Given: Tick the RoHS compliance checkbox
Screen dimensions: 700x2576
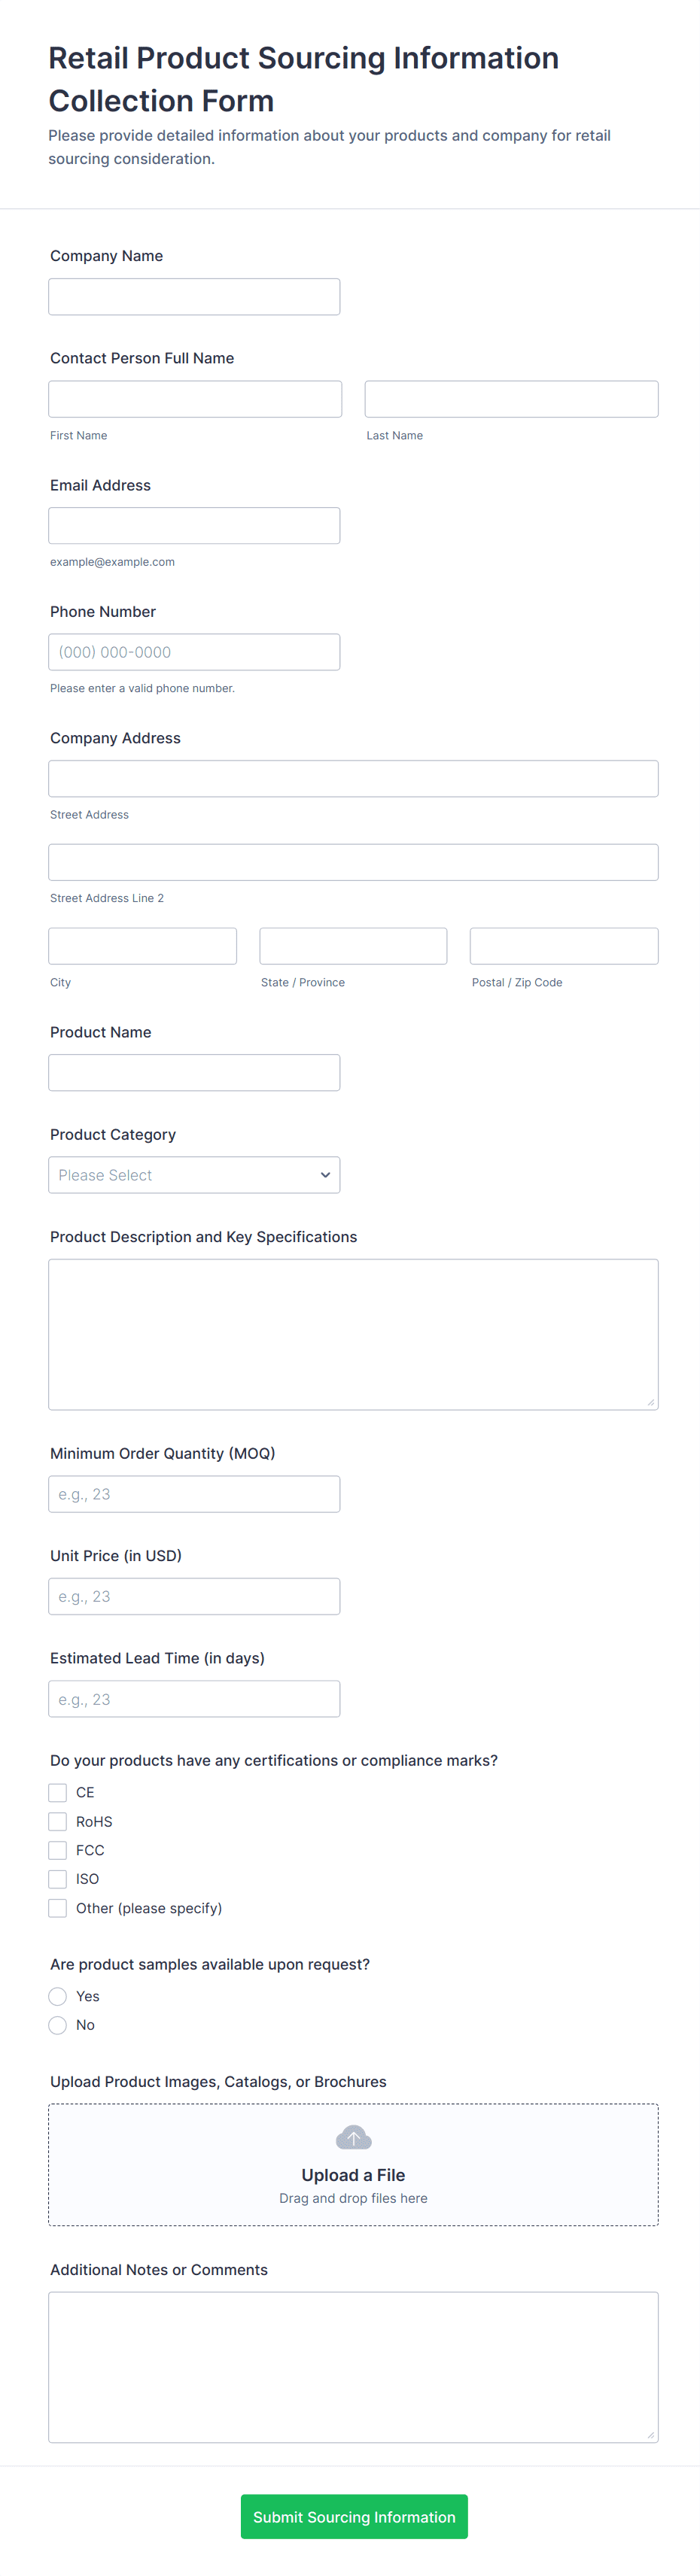Looking at the screenshot, I should click(x=58, y=1822).
